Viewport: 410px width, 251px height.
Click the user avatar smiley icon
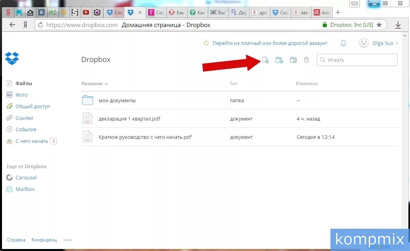tap(363, 43)
